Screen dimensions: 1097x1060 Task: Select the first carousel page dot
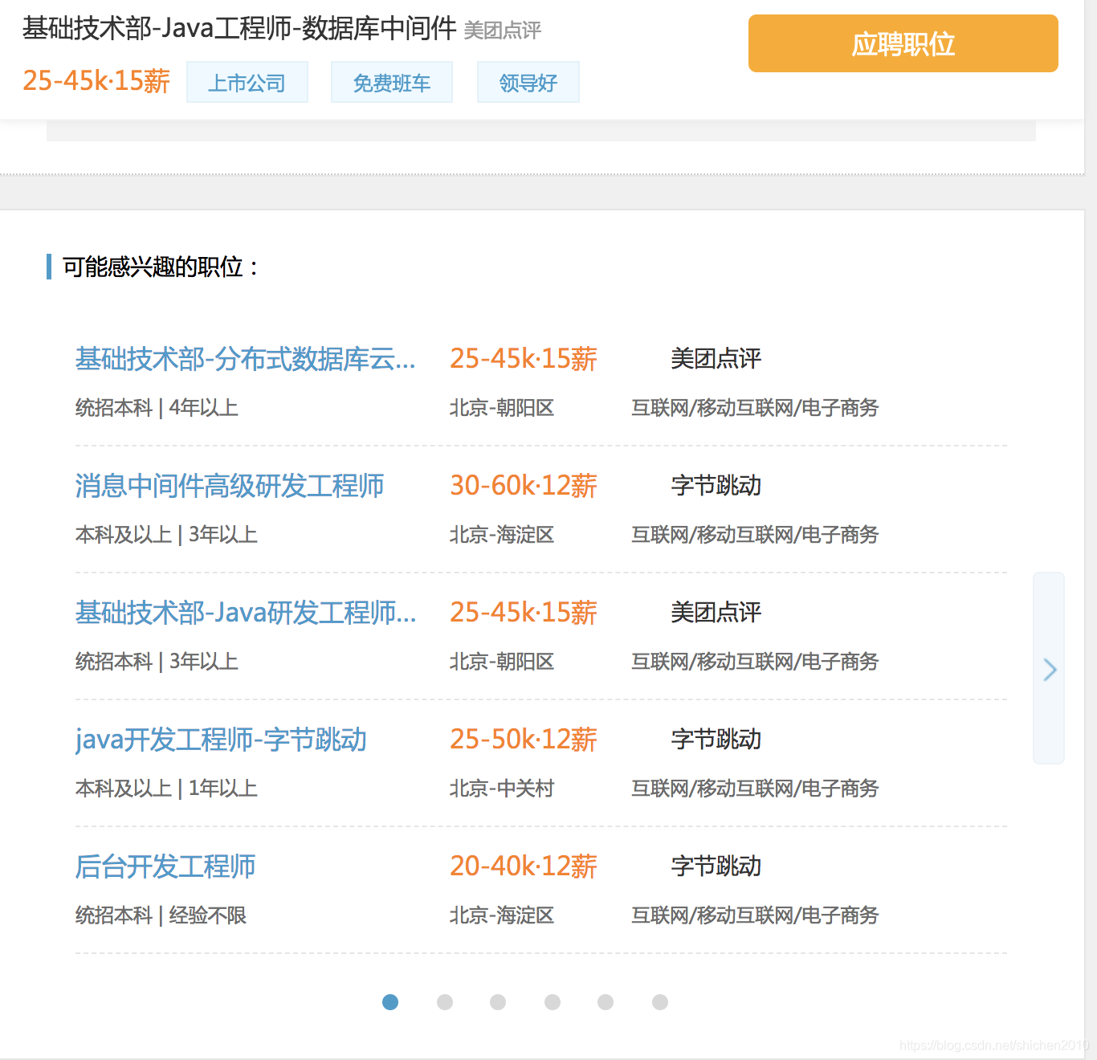[x=390, y=1002]
